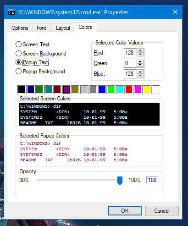
Task: Pick the black color swatch
Action: pos(22,89)
